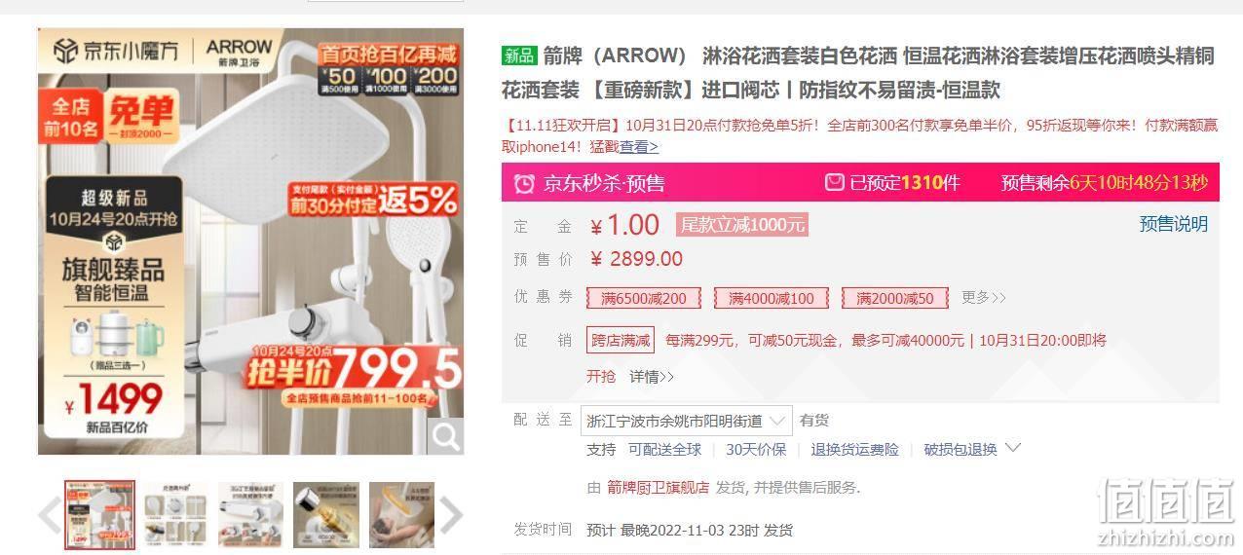Select the first product thumbnail
The image size is (1243, 555).
[x=100, y=515]
